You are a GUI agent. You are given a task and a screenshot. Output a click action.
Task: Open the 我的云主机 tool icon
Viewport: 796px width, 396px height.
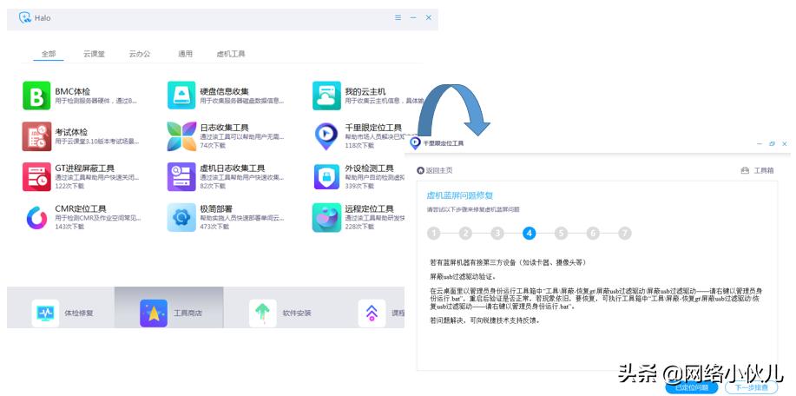[326, 96]
